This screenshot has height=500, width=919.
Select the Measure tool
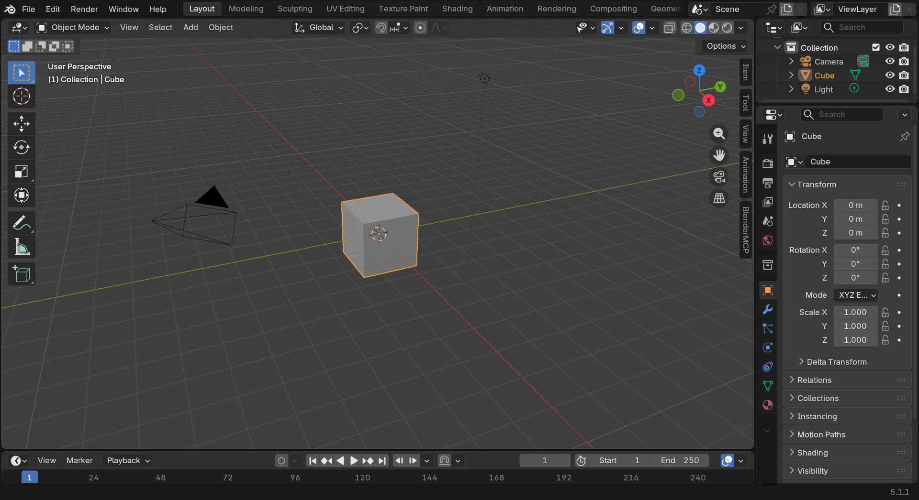coord(21,247)
